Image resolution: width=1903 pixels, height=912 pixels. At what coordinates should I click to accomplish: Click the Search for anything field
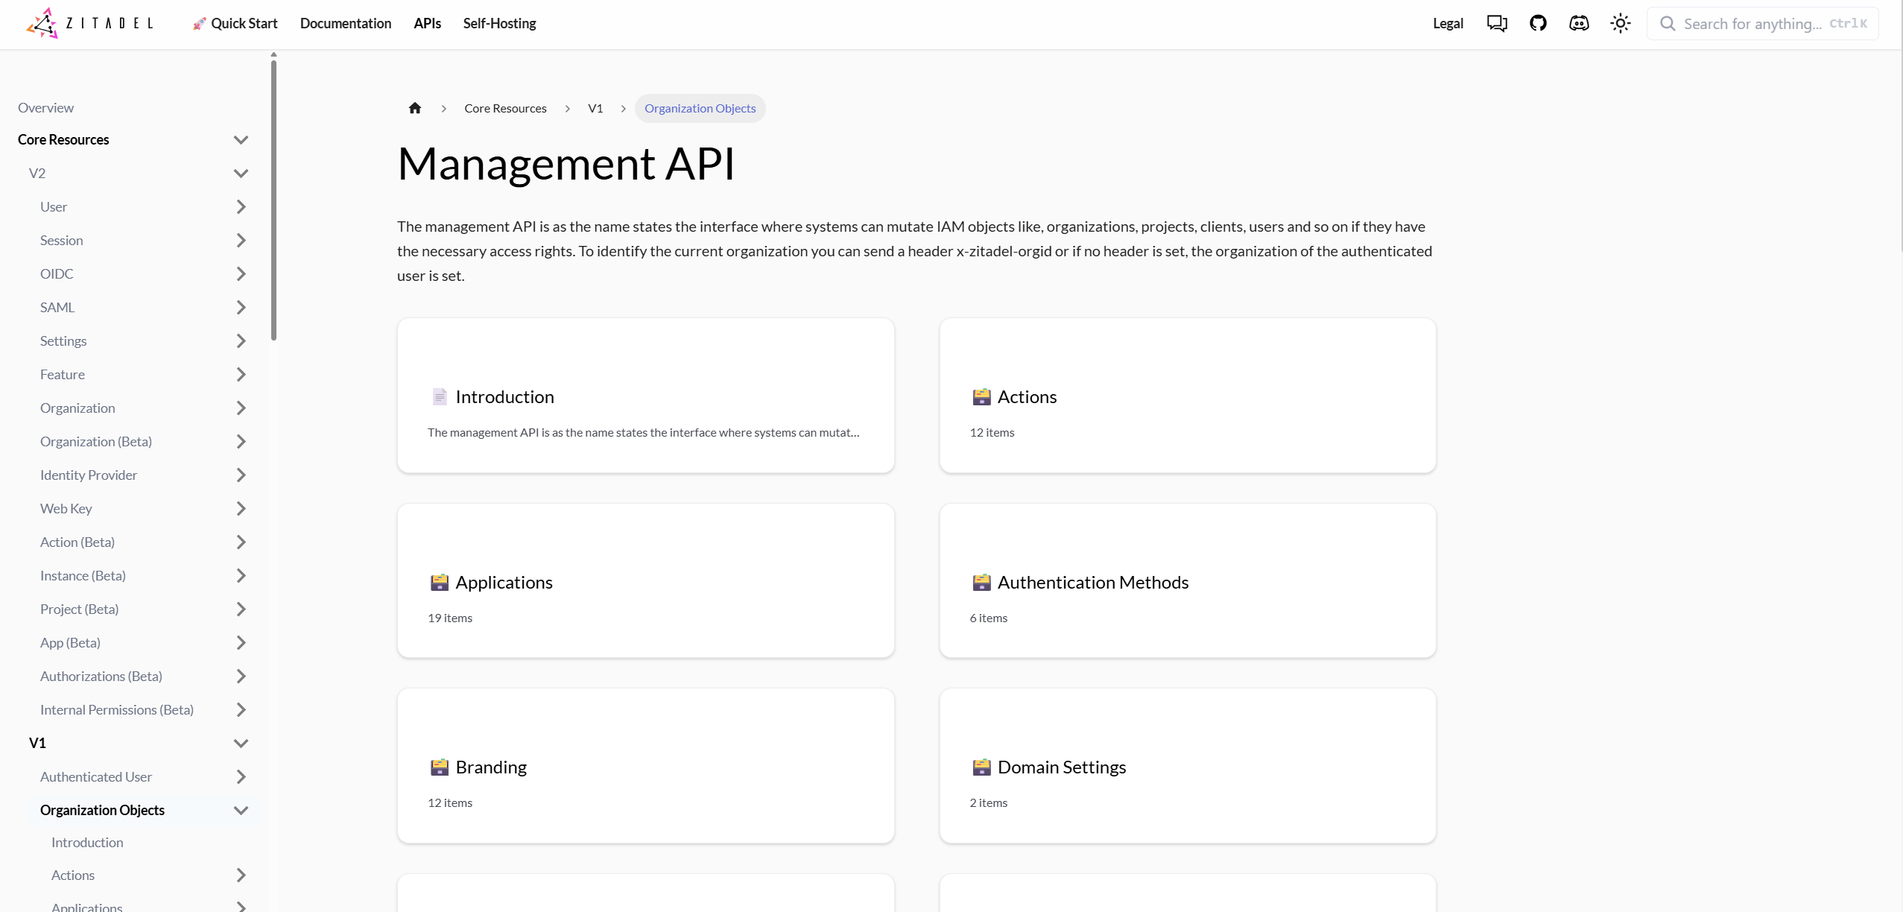point(1762,24)
